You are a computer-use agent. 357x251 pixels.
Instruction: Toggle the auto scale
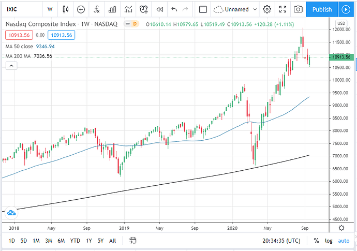[344, 241]
